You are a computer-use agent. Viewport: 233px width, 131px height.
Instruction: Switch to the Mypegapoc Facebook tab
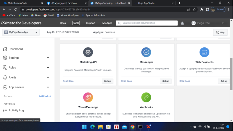click(x=67, y=3)
